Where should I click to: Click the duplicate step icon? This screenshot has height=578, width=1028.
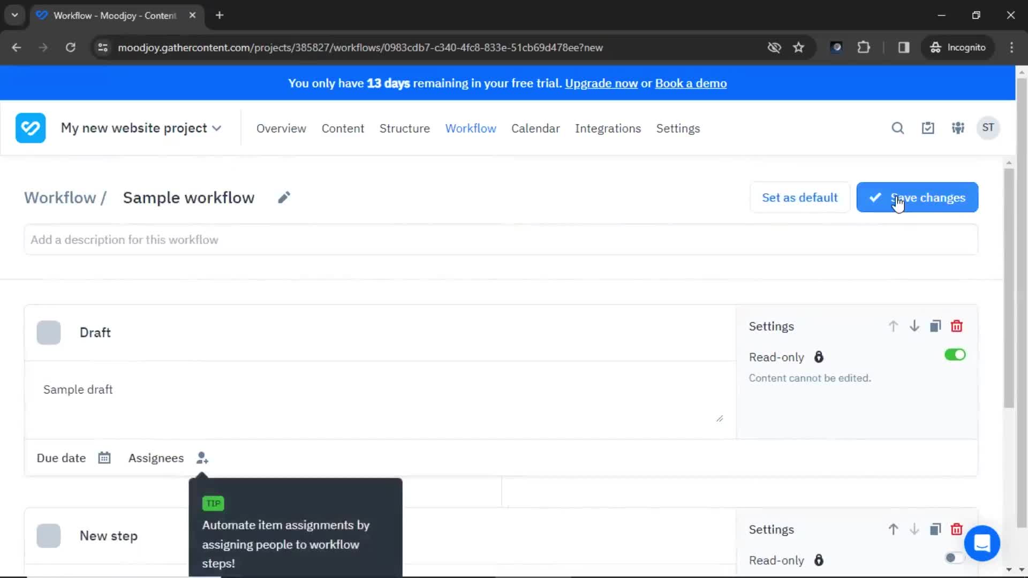(935, 325)
